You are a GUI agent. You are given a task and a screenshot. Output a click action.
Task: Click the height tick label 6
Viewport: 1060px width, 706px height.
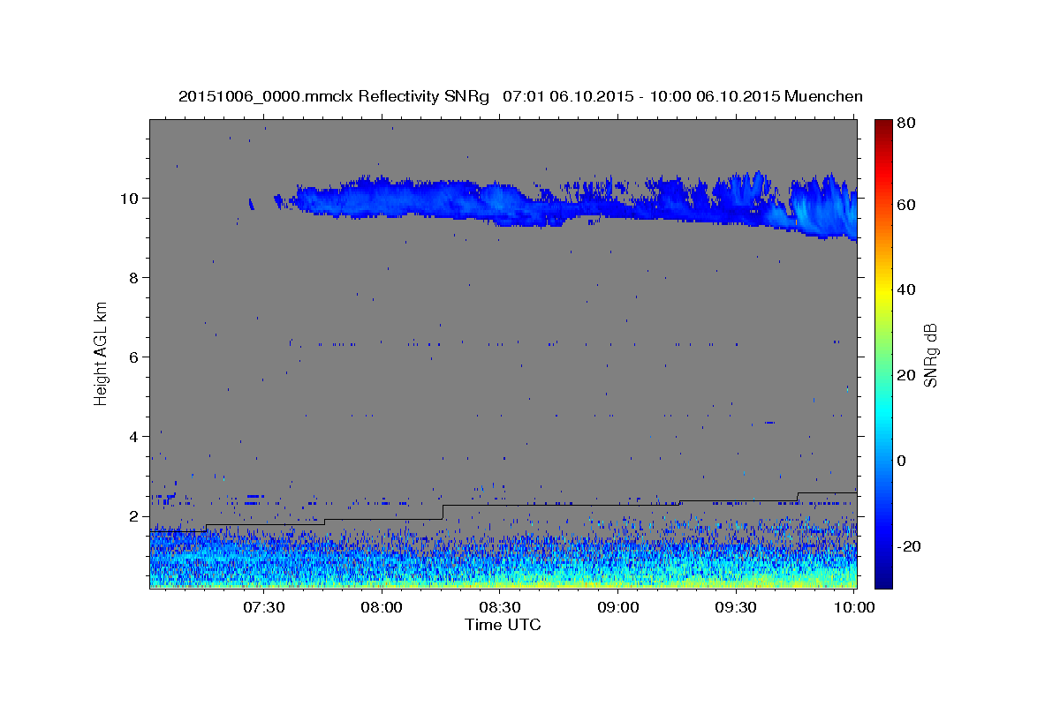pos(135,357)
